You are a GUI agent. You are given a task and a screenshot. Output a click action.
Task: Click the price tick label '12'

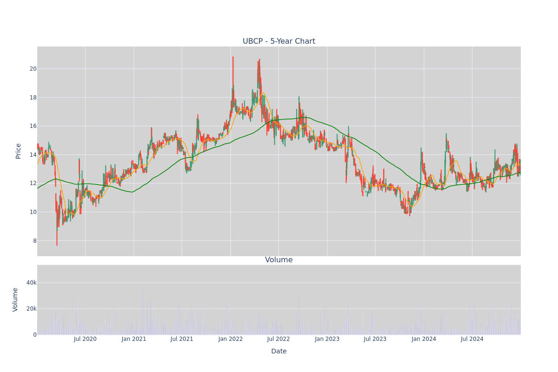[33, 183]
